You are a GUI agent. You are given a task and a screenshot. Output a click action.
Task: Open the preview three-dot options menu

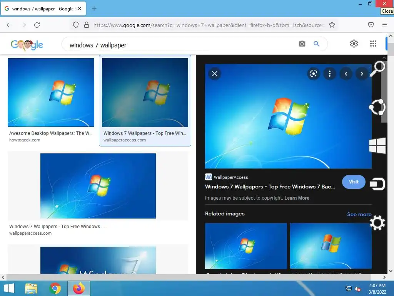[330, 74]
